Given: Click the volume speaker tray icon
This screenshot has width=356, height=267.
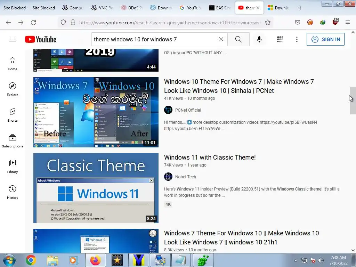Looking at the screenshot, I should point(321,260).
